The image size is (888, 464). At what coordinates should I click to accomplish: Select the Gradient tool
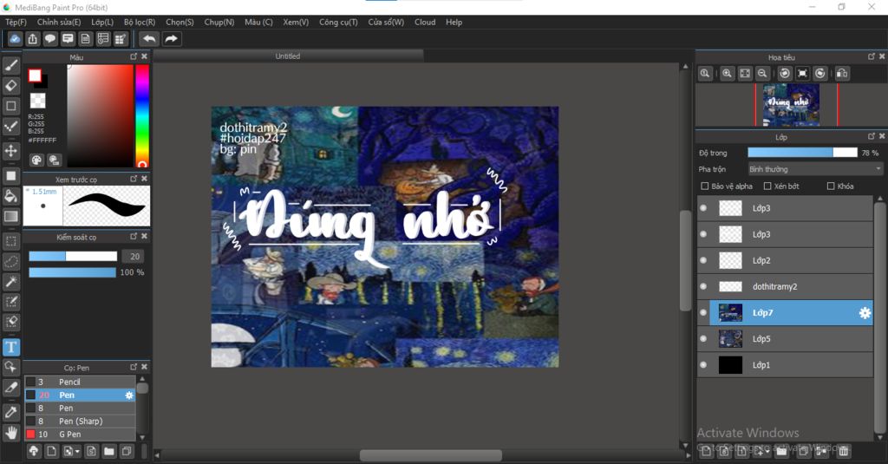tap(10, 217)
